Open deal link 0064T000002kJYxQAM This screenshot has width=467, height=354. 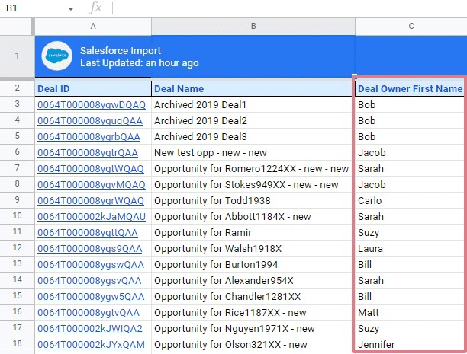tap(90, 344)
